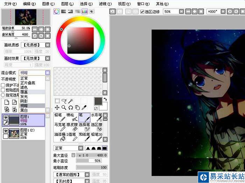Viewport: 245px width, 183px height.
Task: Show the color wheel panel
Action: [57, 12]
